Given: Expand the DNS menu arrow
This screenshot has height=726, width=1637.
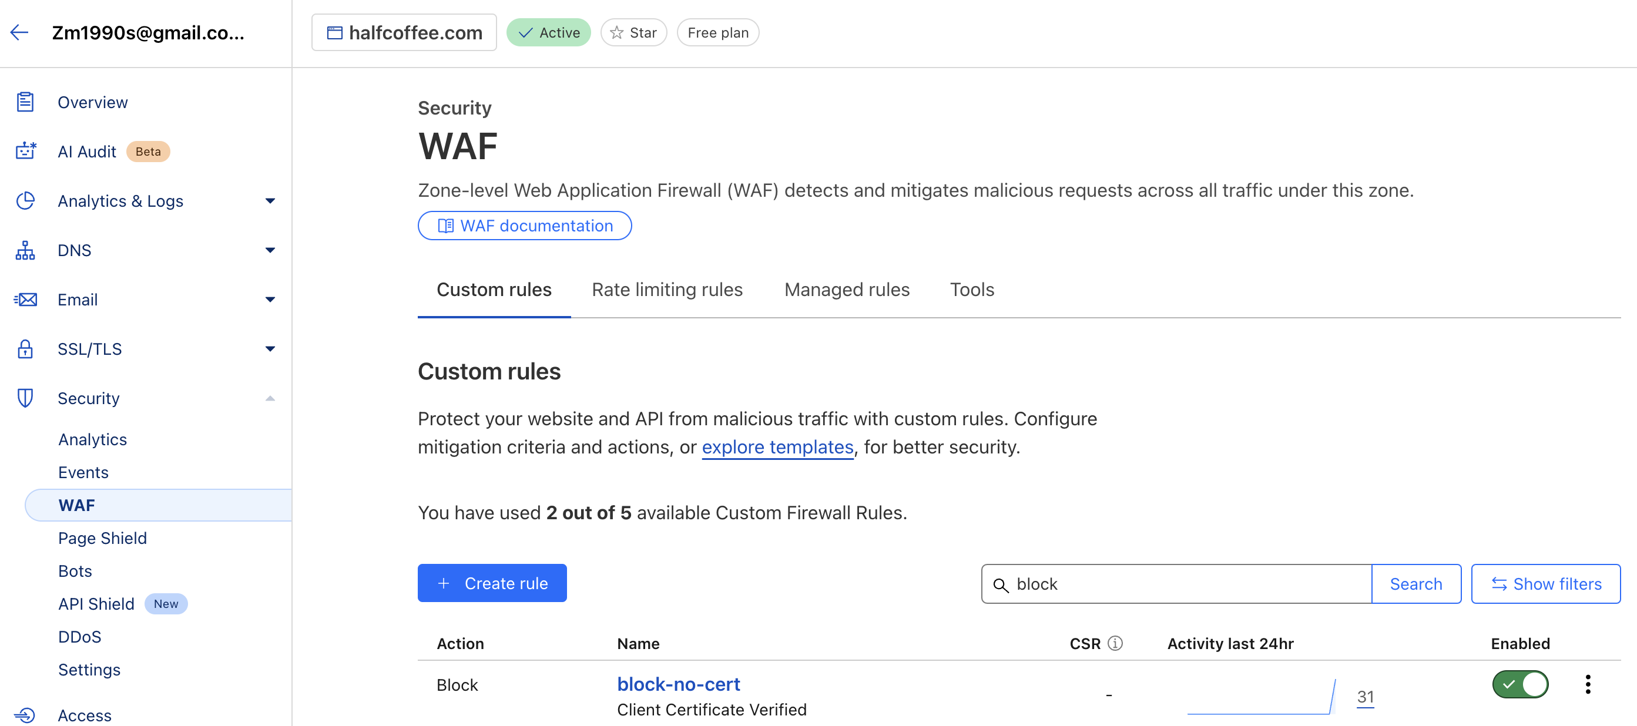Looking at the screenshot, I should (270, 250).
